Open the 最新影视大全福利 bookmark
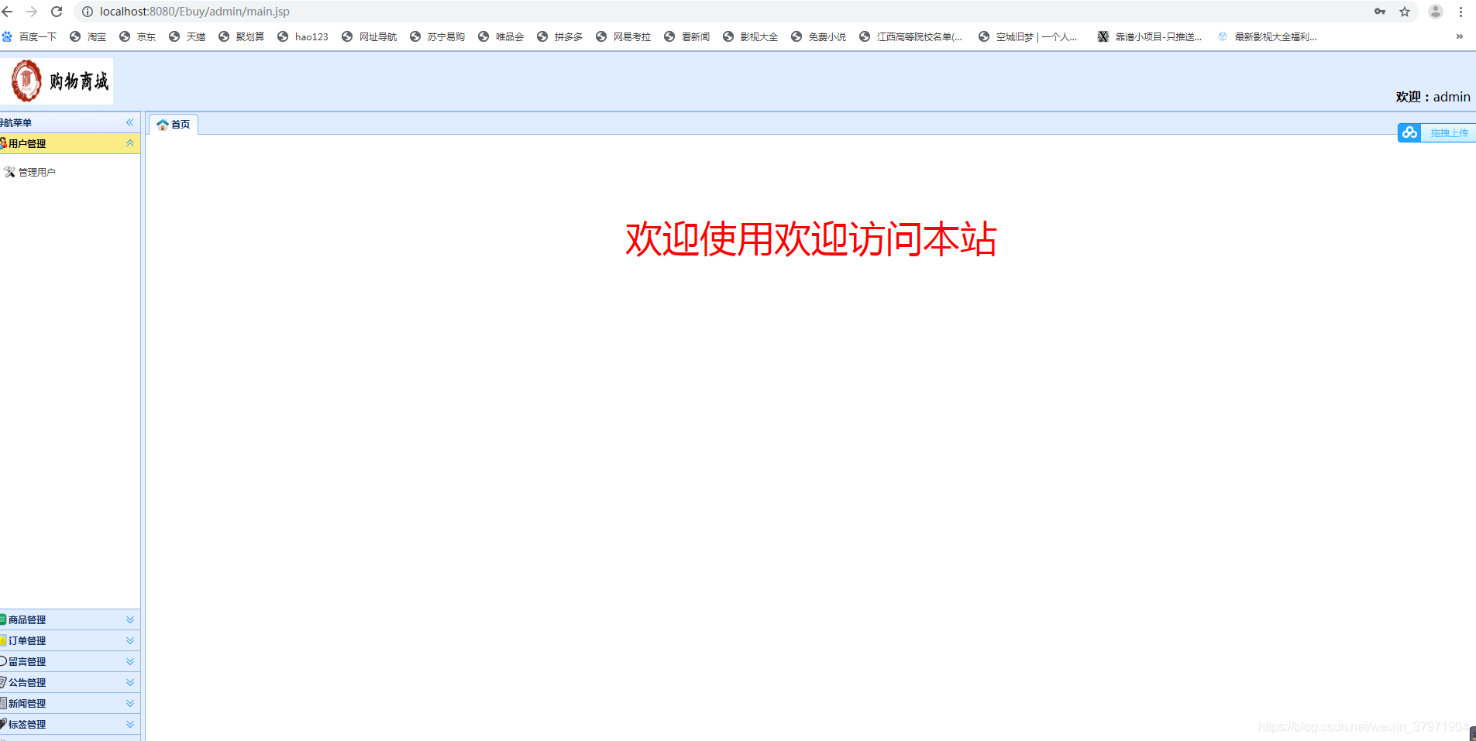The width and height of the screenshot is (1476, 741). [1268, 36]
